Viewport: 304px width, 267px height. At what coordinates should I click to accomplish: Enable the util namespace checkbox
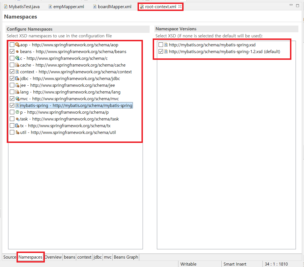tap(12, 132)
